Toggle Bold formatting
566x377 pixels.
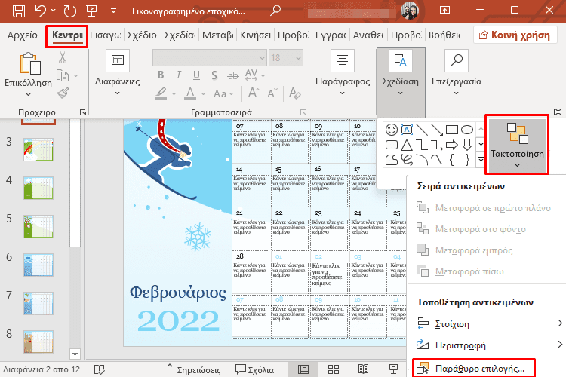tap(161, 75)
